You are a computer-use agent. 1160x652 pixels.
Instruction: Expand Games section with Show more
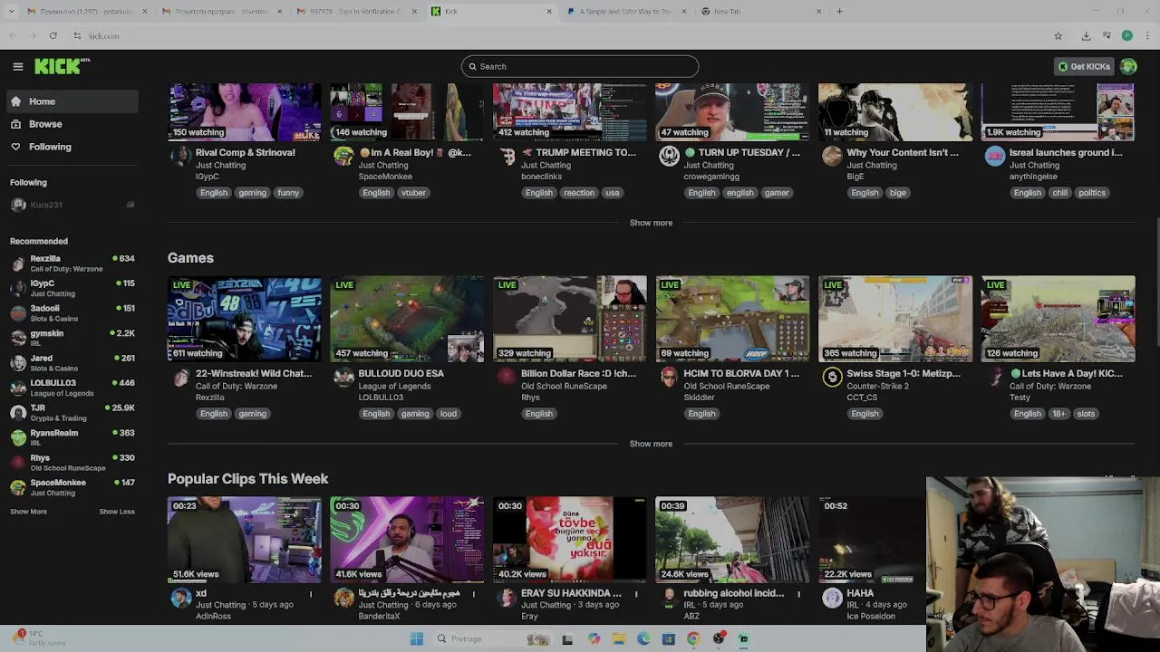click(651, 444)
